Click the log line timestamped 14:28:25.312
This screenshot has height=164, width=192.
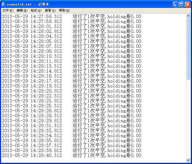71,106
